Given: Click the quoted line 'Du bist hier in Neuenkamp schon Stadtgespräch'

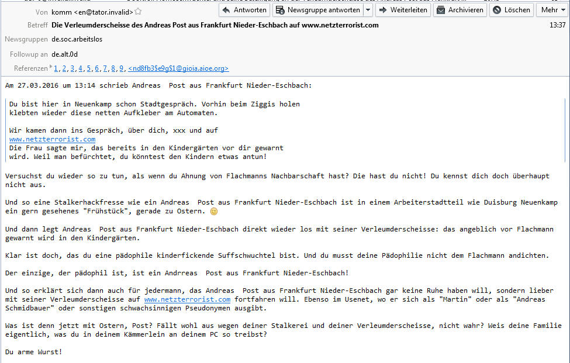Looking at the screenshot, I should (x=154, y=104).
